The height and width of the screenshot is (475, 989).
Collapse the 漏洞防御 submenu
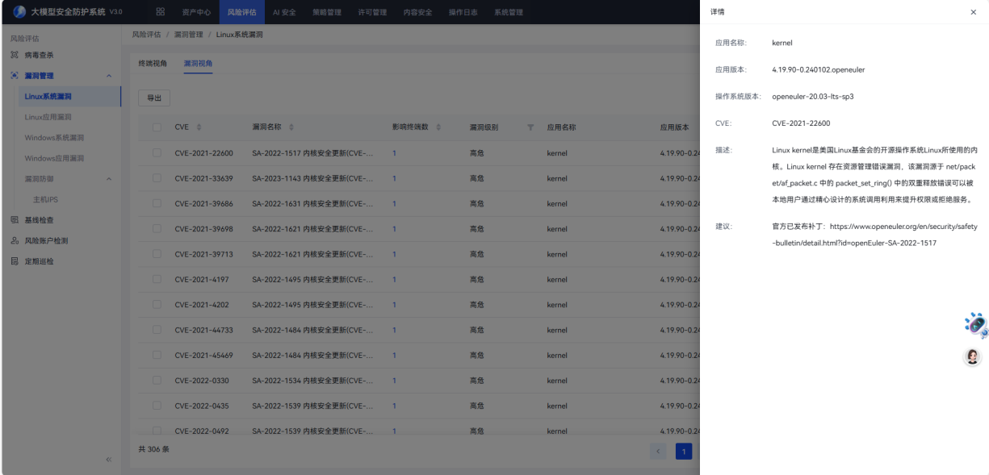[x=109, y=178]
